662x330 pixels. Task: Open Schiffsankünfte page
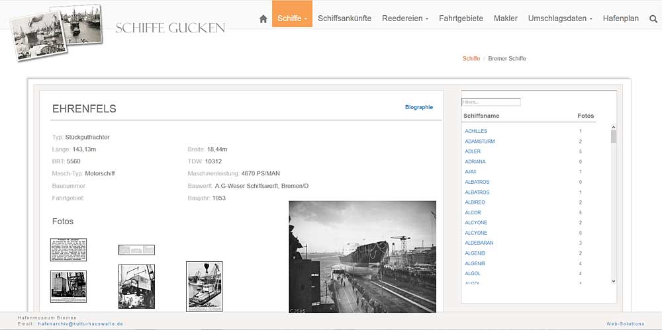(344, 19)
